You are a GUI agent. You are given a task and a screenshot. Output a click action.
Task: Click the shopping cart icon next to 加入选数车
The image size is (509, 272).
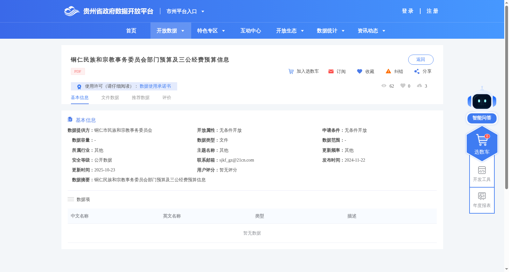tap(291, 71)
